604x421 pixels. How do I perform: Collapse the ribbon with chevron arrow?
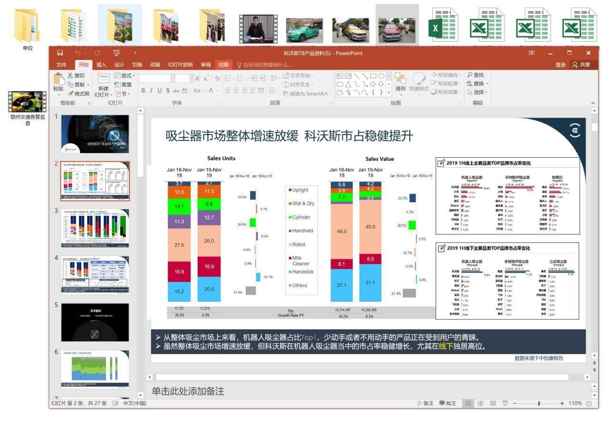(593, 103)
